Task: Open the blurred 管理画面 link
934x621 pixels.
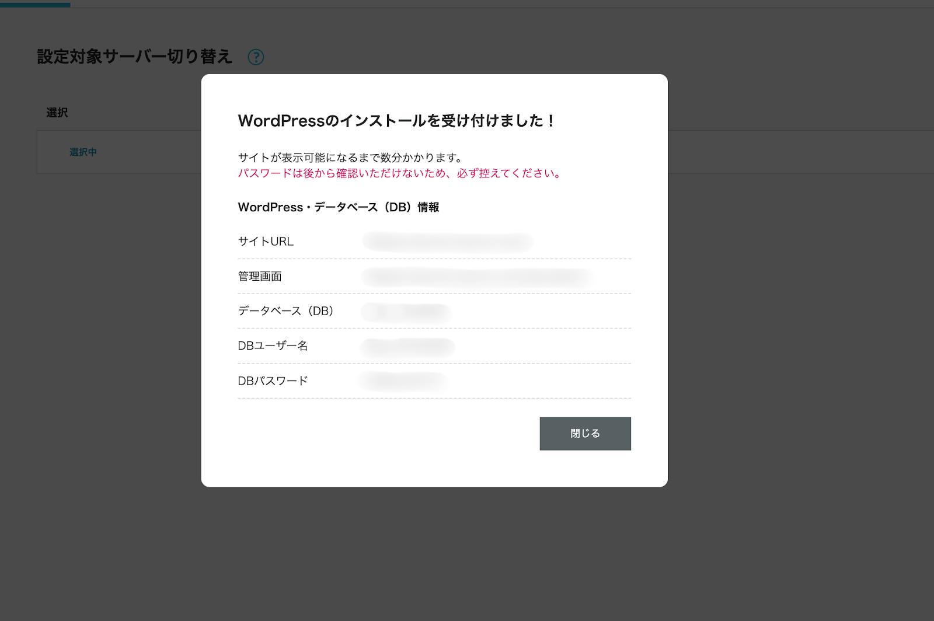Action: click(x=478, y=277)
